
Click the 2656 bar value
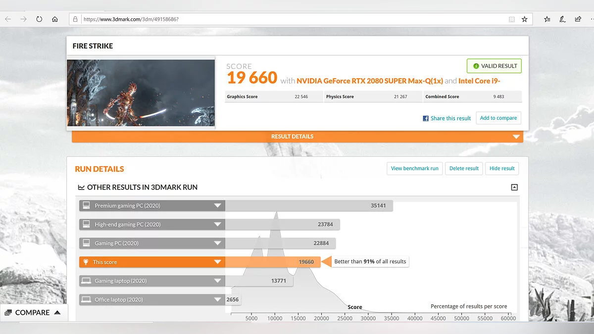(x=233, y=300)
